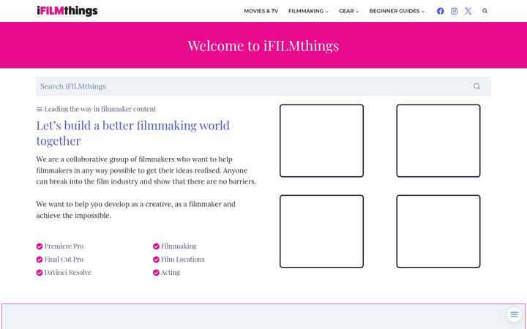Viewport: 527px width, 329px height.
Task: Open the X (Twitter) icon link
Action: pyautogui.click(x=468, y=11)
